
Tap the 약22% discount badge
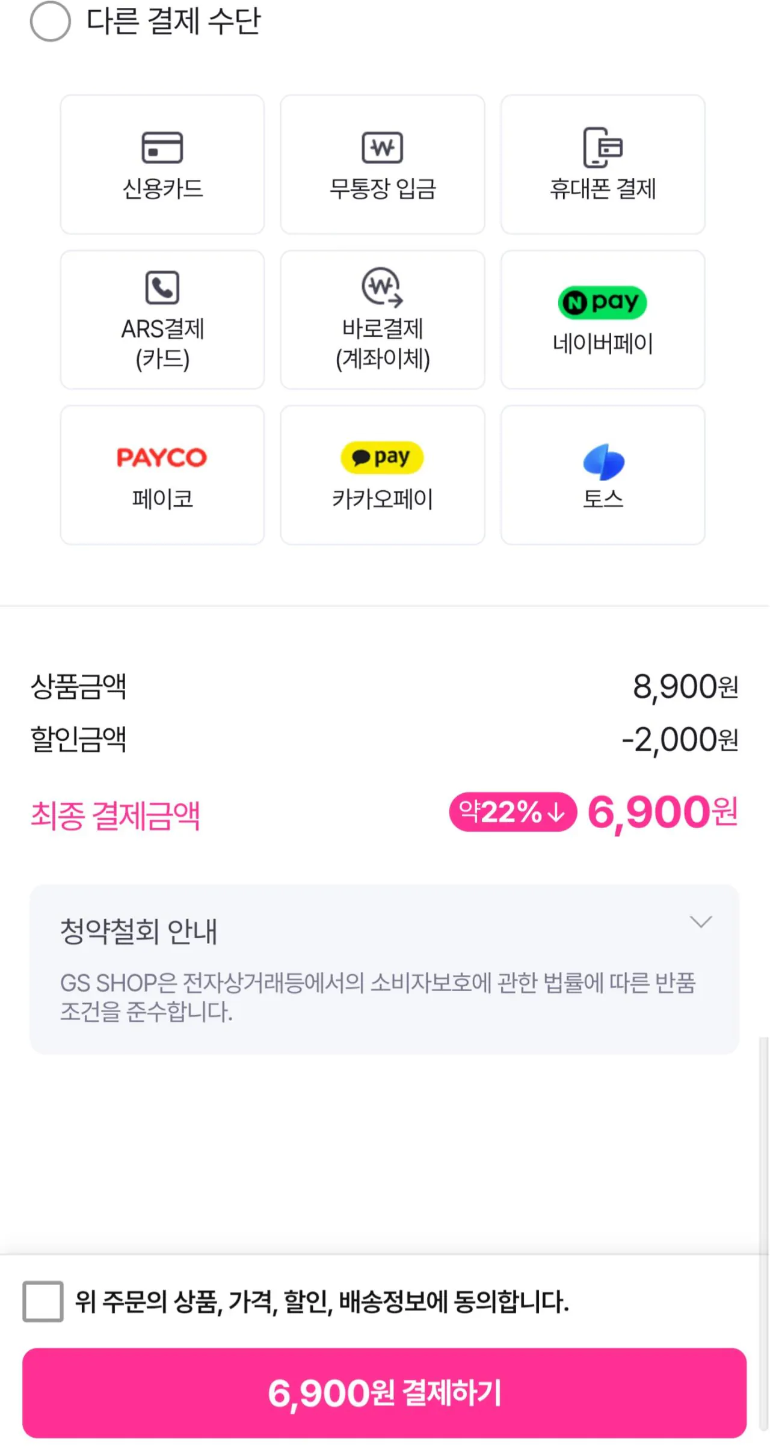pos(513,812)
